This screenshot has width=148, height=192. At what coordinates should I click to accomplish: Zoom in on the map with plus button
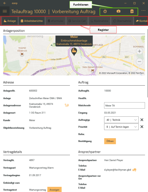pos(139,51)
